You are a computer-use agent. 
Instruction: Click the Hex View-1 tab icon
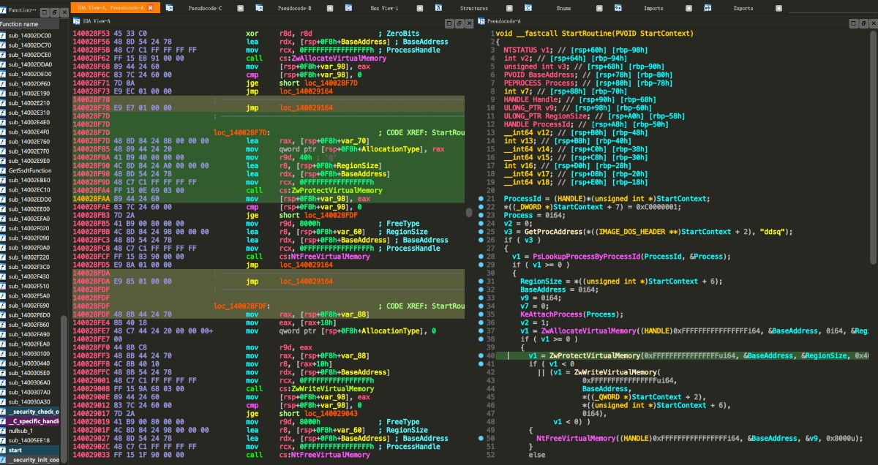(349, 7)
